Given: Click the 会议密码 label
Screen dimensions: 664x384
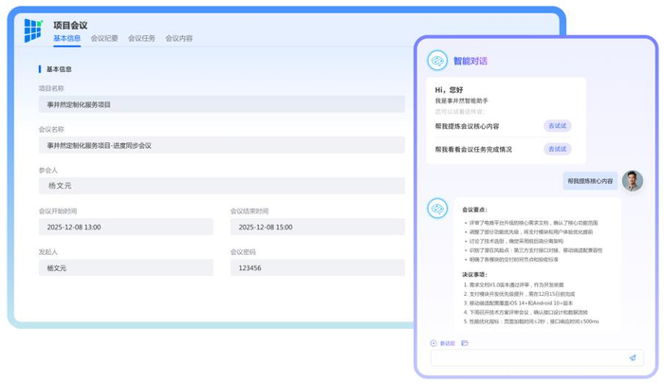Looking at the screenshot, I should click(243, 252).
